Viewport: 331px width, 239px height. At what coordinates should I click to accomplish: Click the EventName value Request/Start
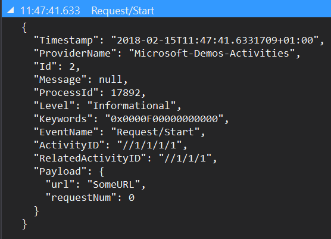(155, 132)
